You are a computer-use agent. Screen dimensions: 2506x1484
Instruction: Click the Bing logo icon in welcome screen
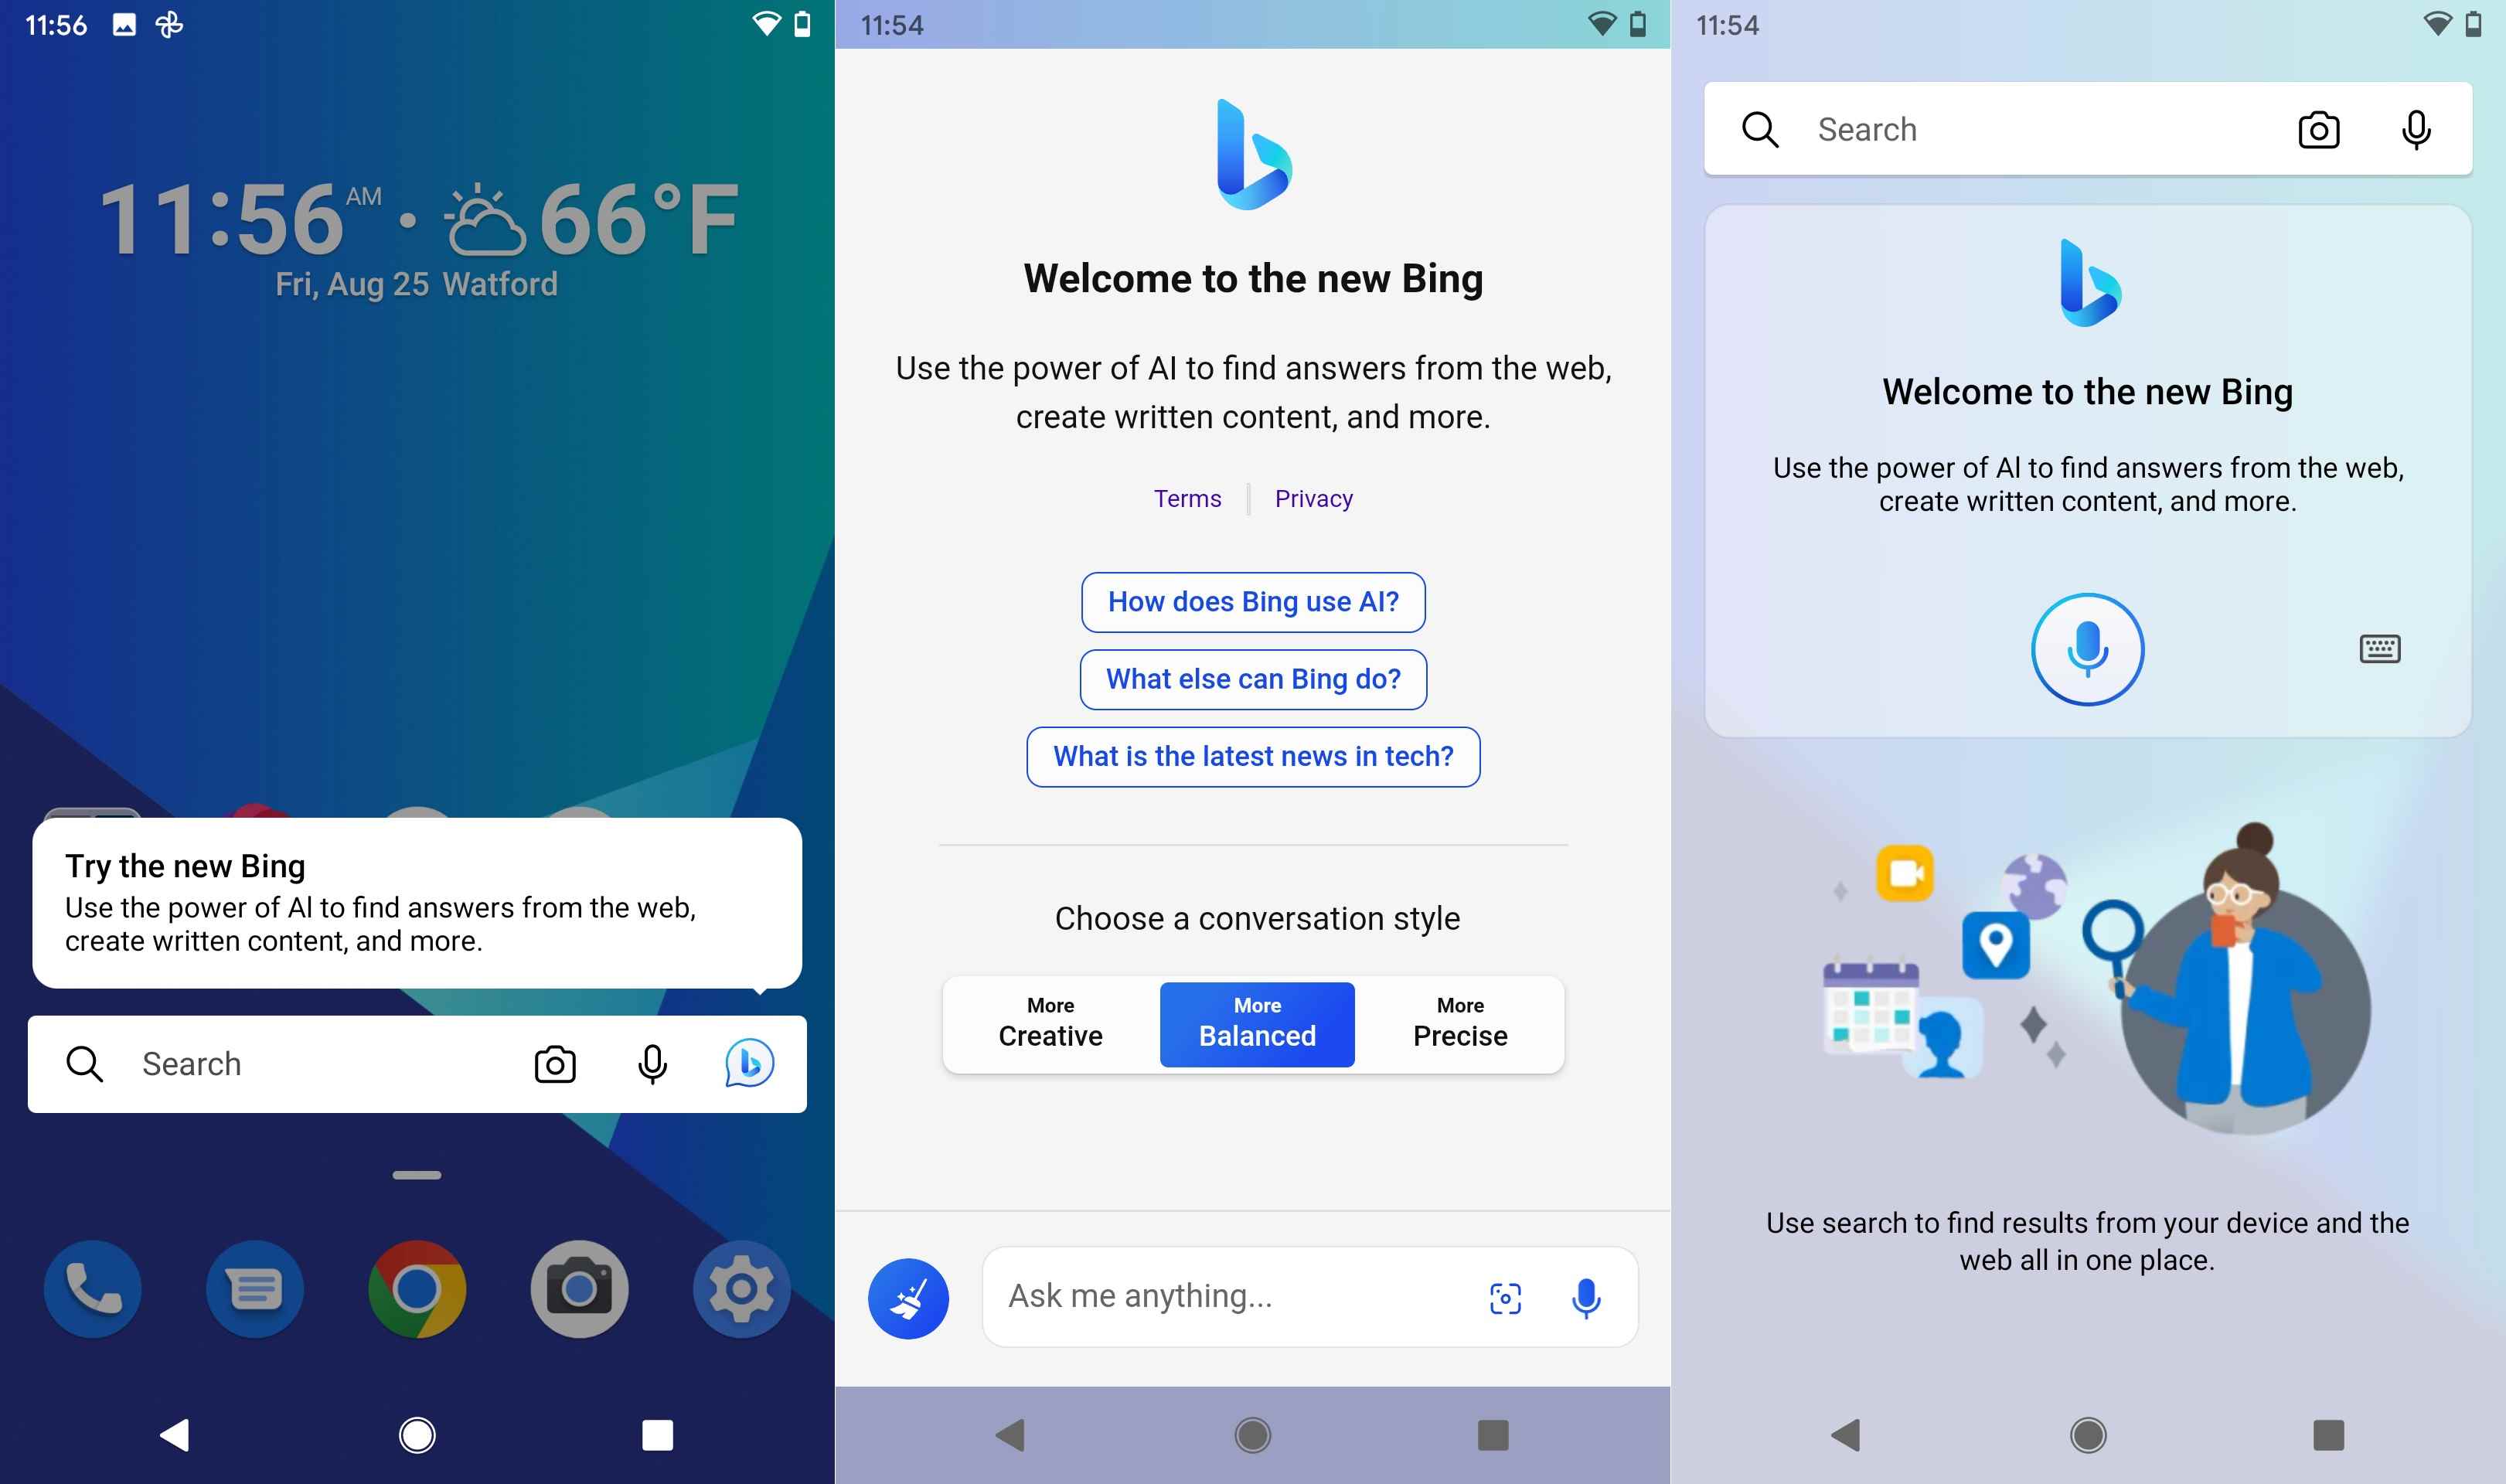pos(1252,161)
